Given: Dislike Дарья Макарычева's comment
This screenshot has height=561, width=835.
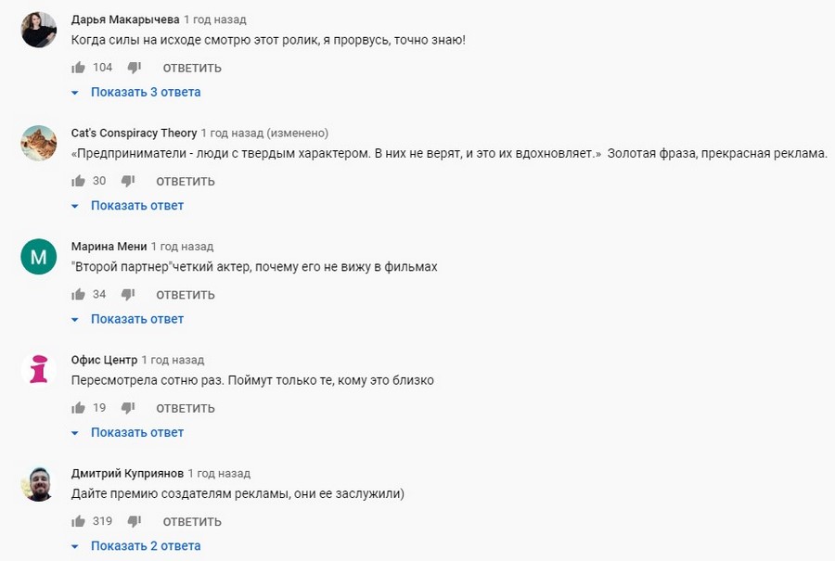Looking at the screenshot, I should [134, 67].
